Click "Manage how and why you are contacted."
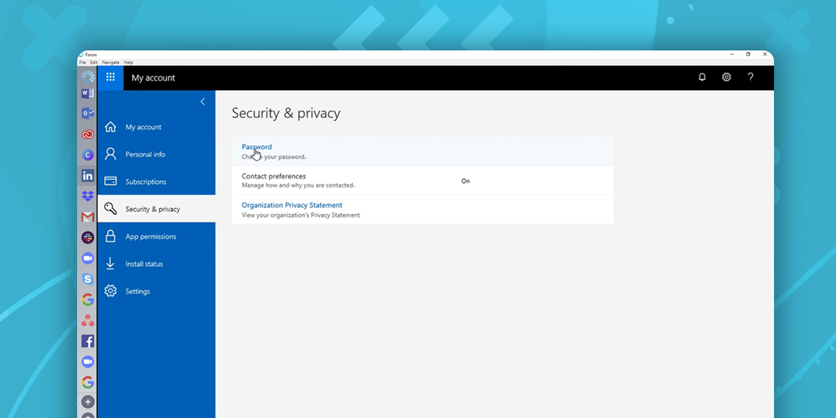 (x=298, y=185)
